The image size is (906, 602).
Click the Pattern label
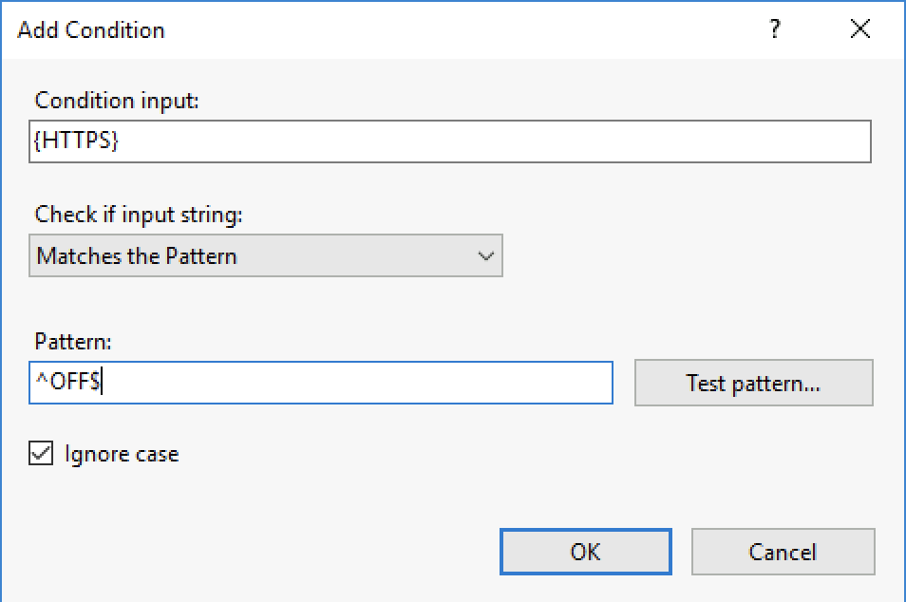[x=72, y=341]
